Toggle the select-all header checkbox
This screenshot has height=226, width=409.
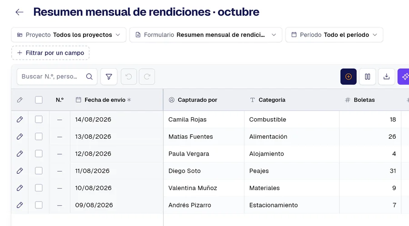point(39,100)
